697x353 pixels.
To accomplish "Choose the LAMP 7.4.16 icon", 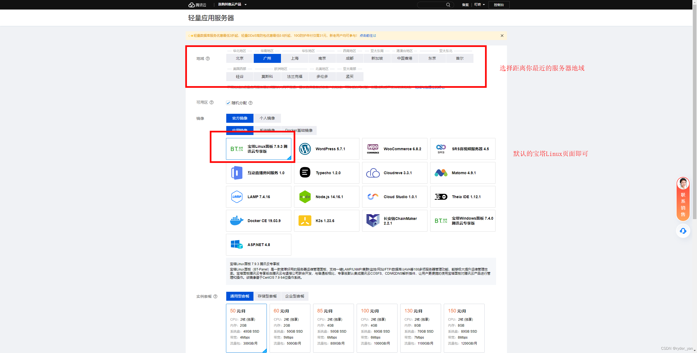I will tap(237, 197).
